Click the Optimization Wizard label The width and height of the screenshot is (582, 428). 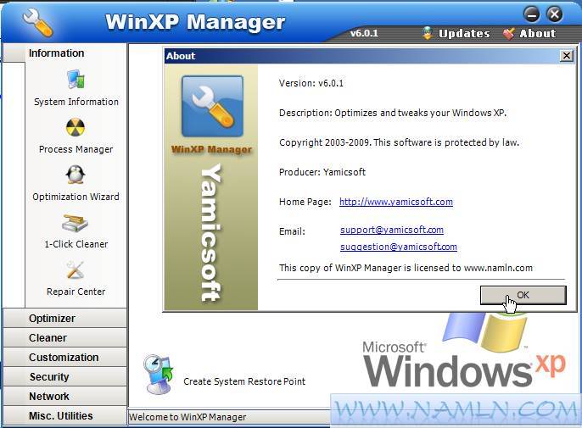click(76, 197)
